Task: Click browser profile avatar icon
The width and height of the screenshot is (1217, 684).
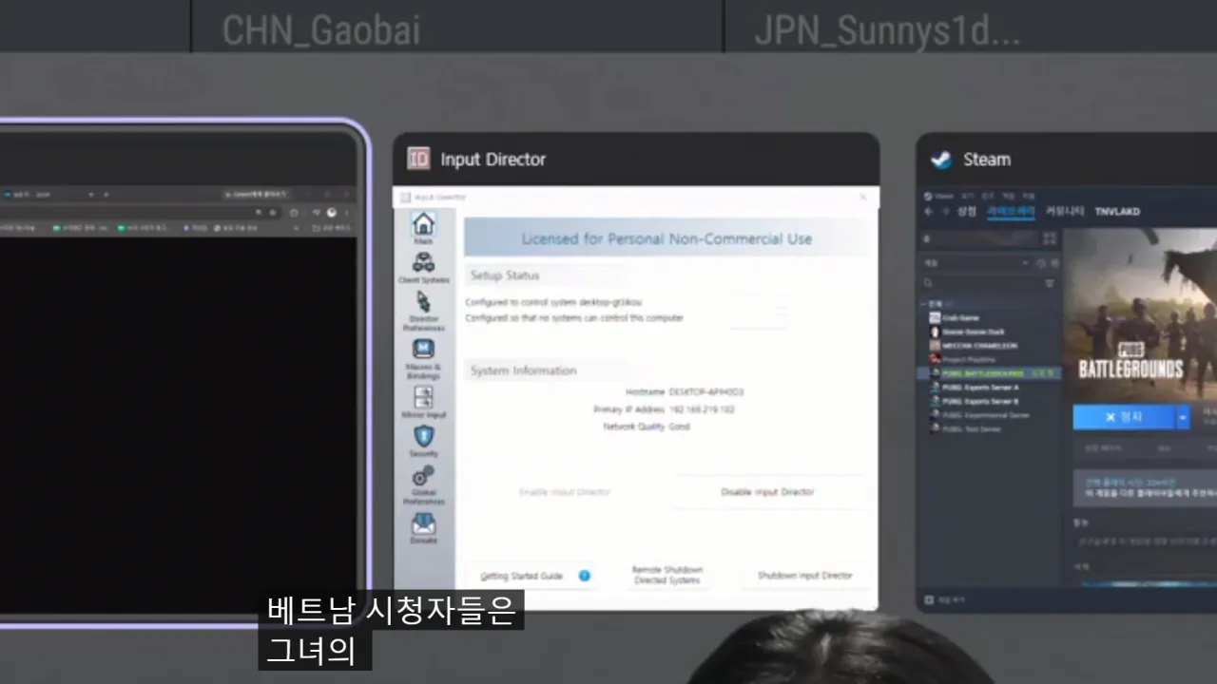Action: click(x=332, y=212)
